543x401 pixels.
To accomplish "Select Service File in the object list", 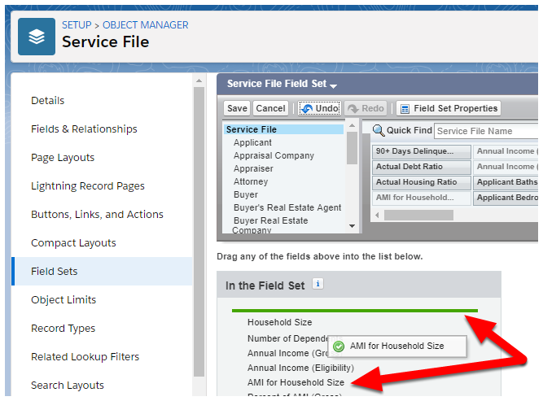I will coord(283,129).
